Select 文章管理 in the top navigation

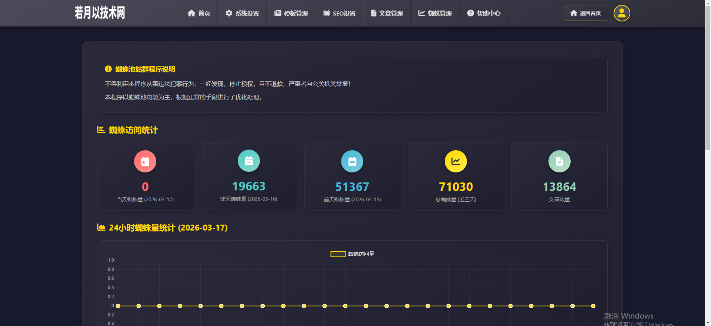pyautogui.click(x=387, y=13)
